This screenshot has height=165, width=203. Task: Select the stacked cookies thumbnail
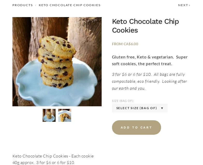(x=49, y=115)
